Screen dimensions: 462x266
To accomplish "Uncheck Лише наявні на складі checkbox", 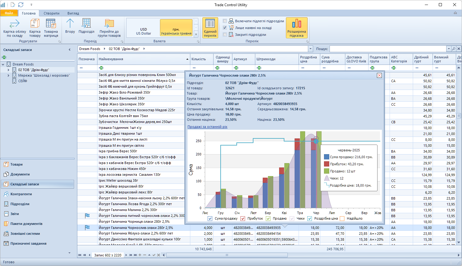I will pyautogui.click(x=225, y=28).
